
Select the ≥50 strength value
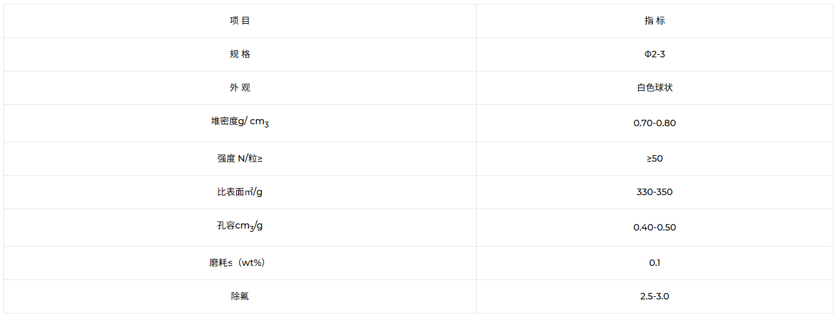(x=655, y=158)
